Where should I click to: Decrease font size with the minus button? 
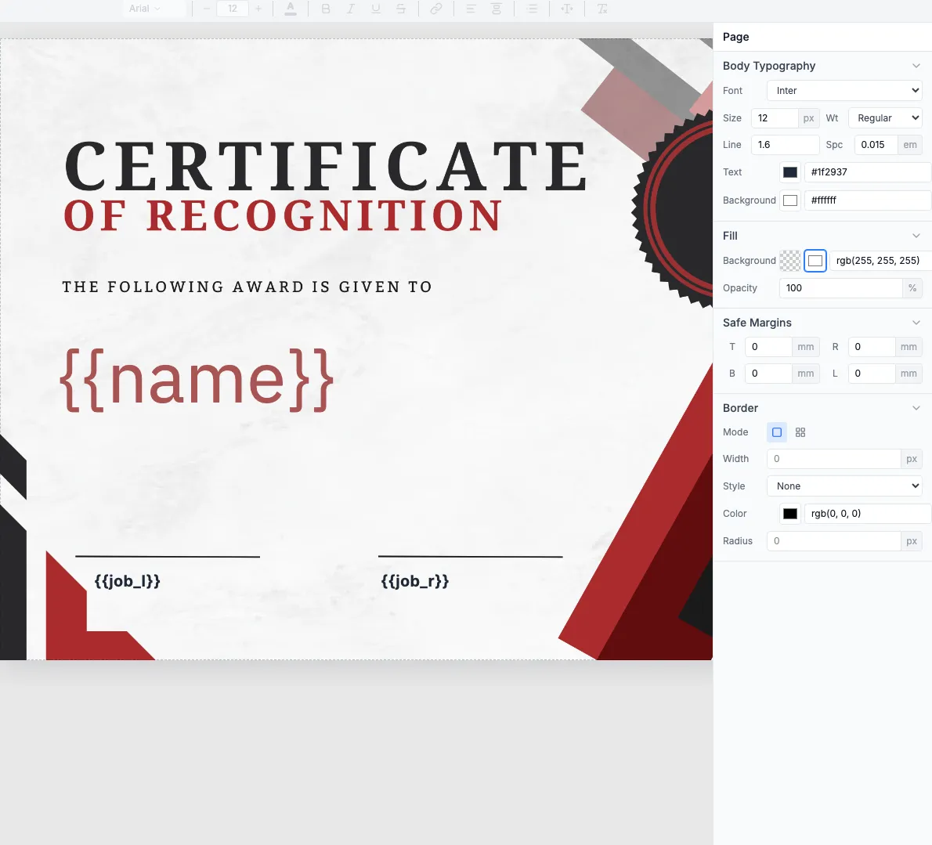pos(206,9)
